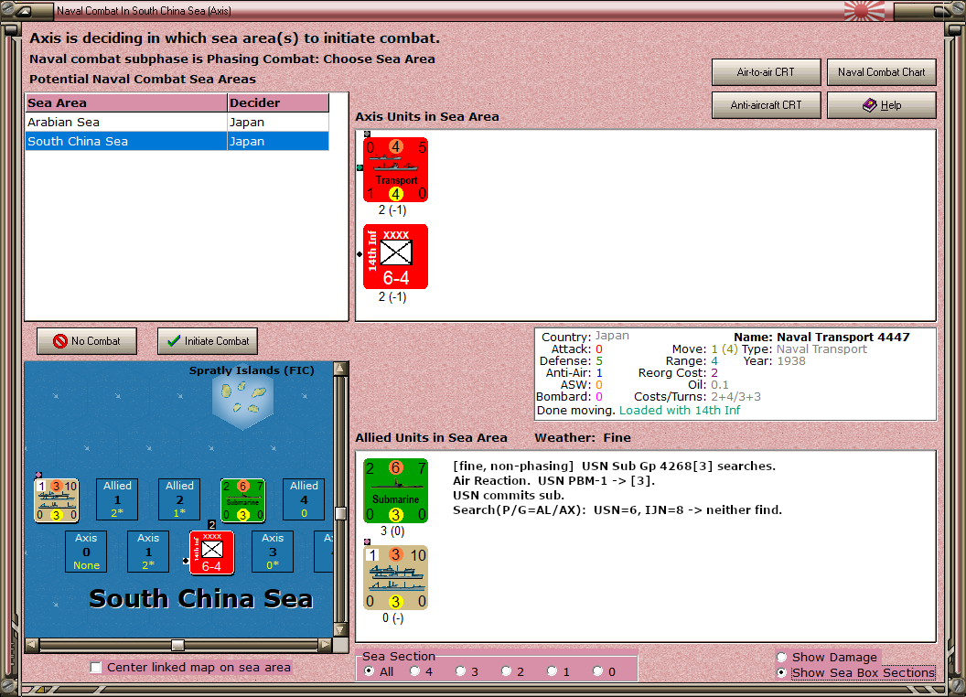The height and width of the screenshot is (697, 966).
Task: Select the tan convoy counter in Allied Units panel
Action: tap(395, 577)
